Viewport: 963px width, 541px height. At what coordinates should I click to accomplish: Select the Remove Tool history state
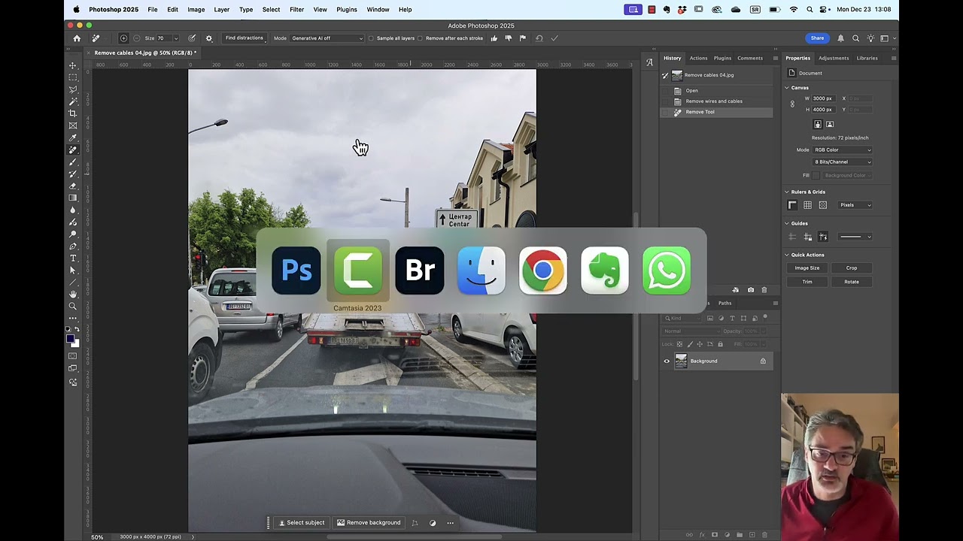tap(700, 112)
